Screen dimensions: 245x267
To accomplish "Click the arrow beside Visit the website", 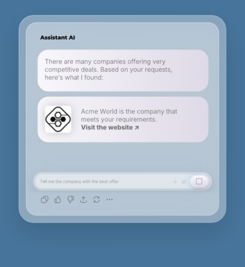I will pyautogui.click(x=137, y=127).
